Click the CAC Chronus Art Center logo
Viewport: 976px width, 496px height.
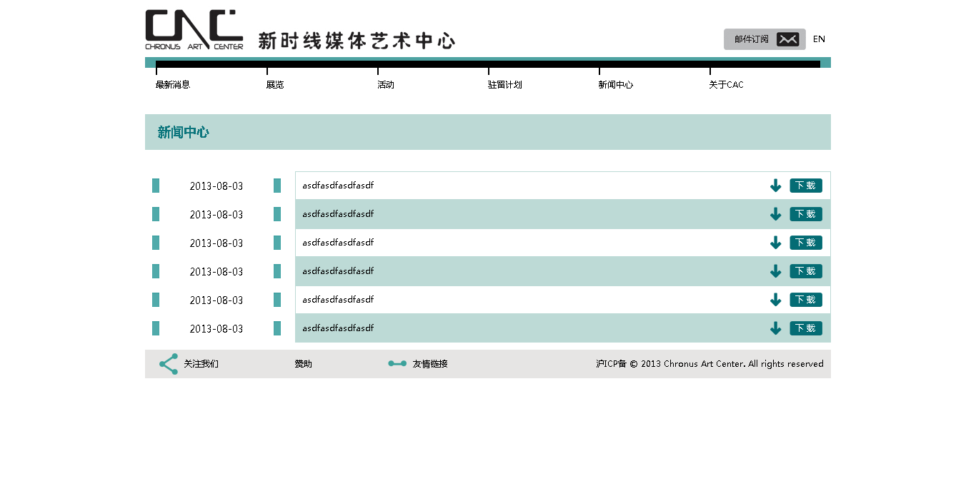(x=194, y=29)
